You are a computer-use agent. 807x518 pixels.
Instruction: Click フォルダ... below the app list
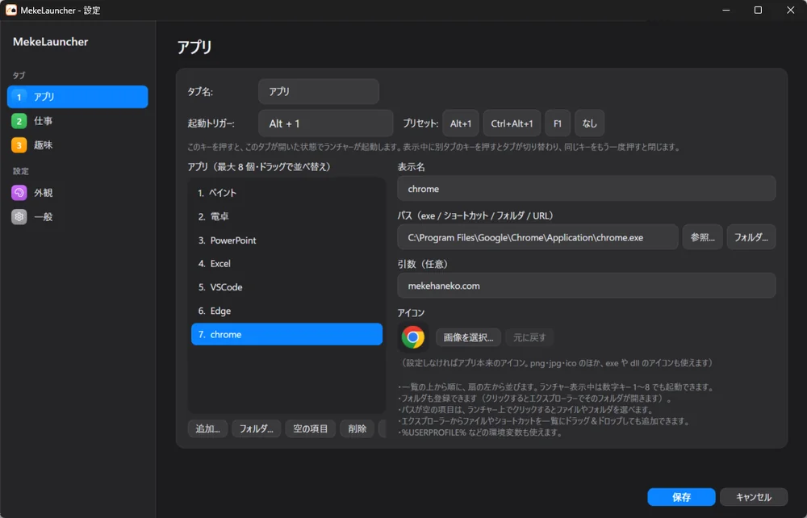pyautogui.click(x=257, y=428)
